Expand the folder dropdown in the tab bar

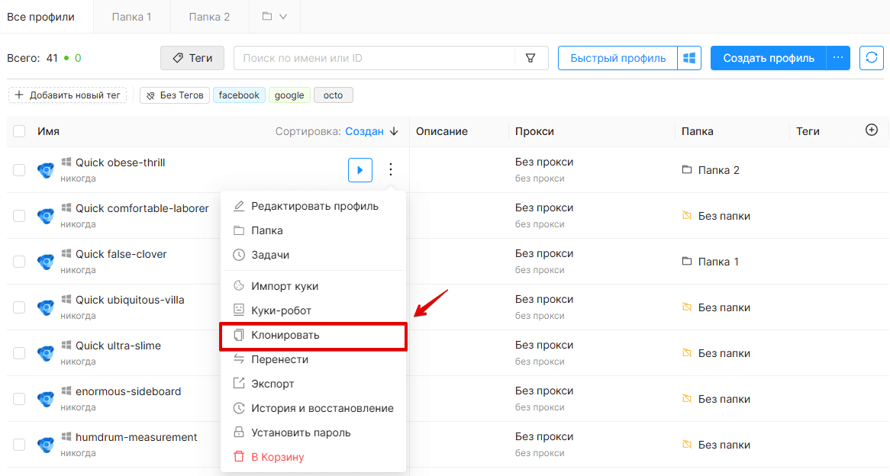click(275, 17)
